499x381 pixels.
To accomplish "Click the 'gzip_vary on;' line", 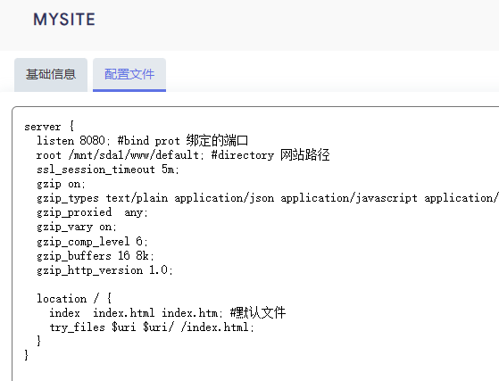I will tap(77, 227).
